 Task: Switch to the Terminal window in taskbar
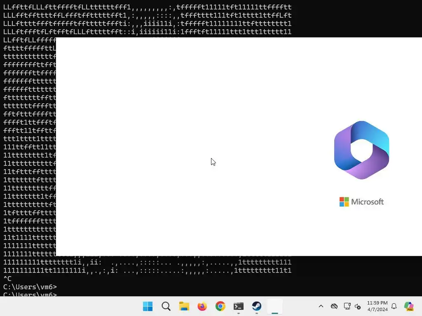coord(239,306)
